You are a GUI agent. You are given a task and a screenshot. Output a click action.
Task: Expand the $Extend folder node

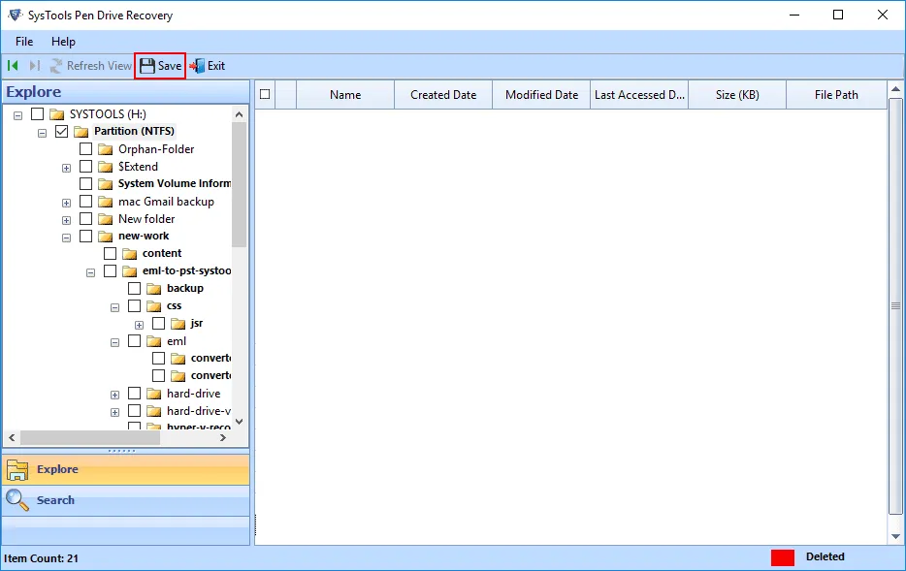65,167
